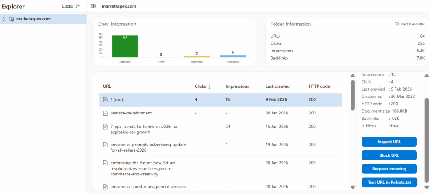Click the panel layout icon beside marketaspex.com title
This screenshot has width=429, height=193.
(x=93, y=6)
